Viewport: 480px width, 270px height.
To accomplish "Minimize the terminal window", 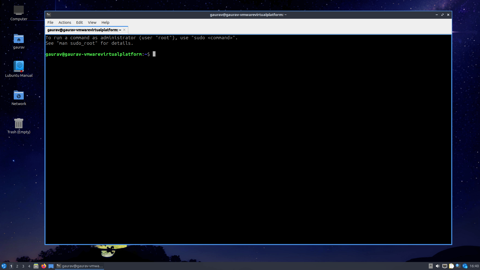I will click(437, 15).
